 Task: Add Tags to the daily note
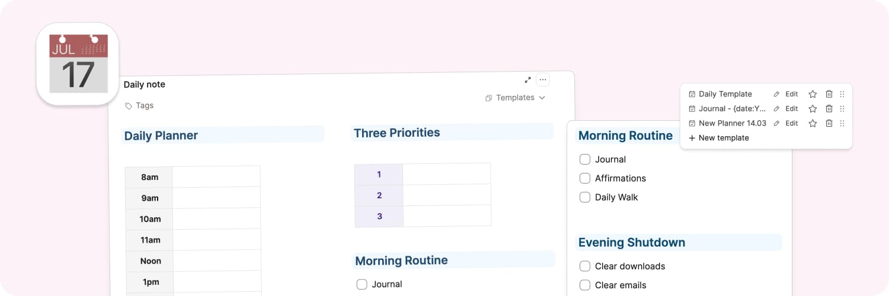coord(140,105)
